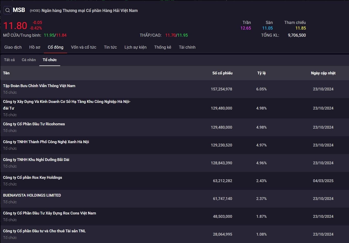Click share count 63,212,282
Viewport: 349px width, 243px height.
[222, 181]
